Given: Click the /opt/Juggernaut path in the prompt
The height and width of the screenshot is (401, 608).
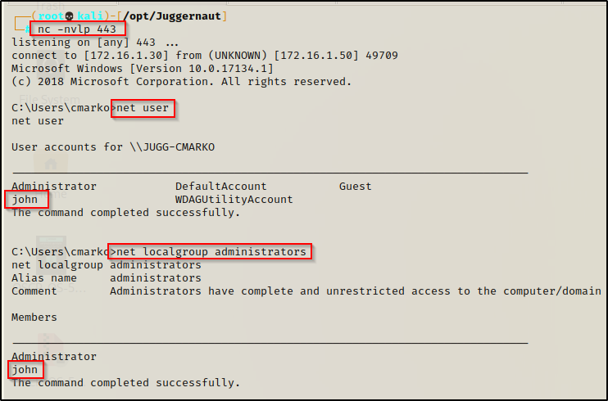Looking at the screenshot, I should tap(172, 16).
